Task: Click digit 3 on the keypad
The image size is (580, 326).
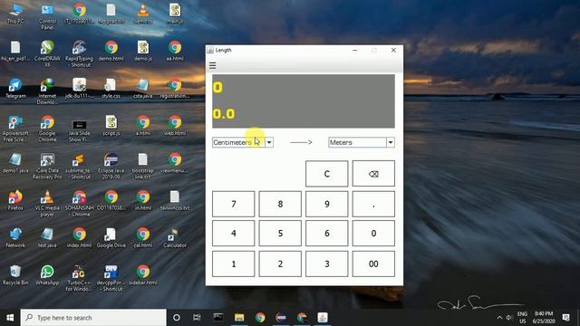Action: (326, 264)
